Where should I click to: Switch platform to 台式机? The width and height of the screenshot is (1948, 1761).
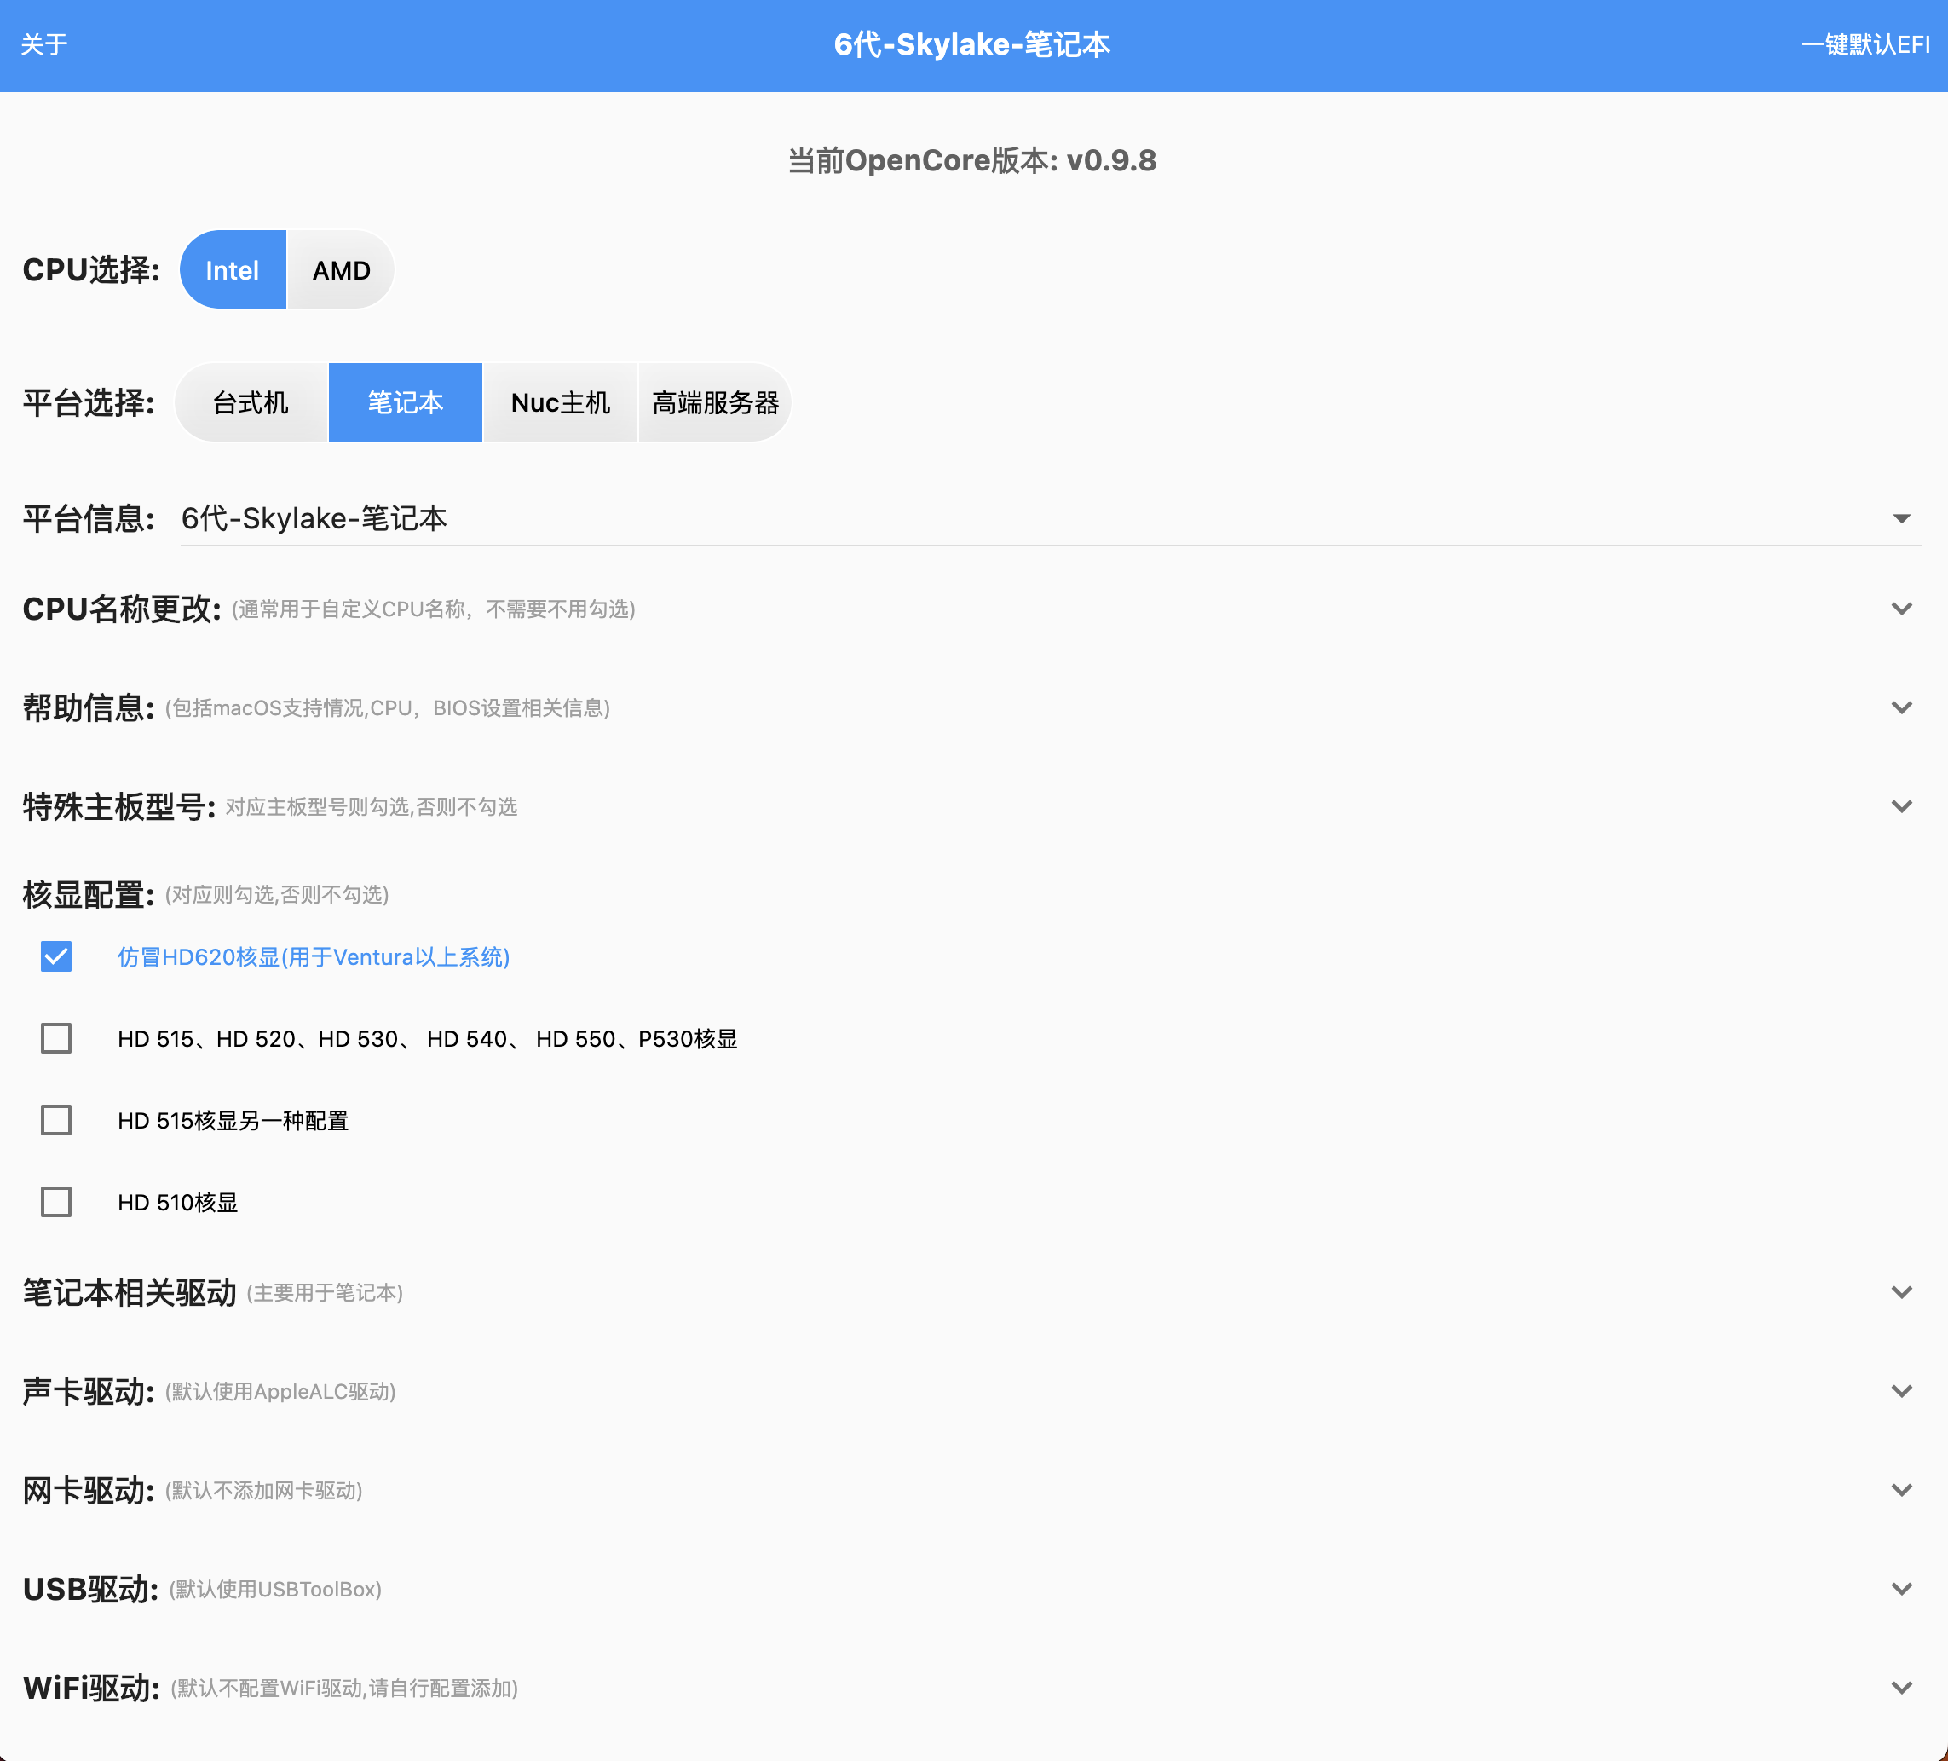coord(251,403)
